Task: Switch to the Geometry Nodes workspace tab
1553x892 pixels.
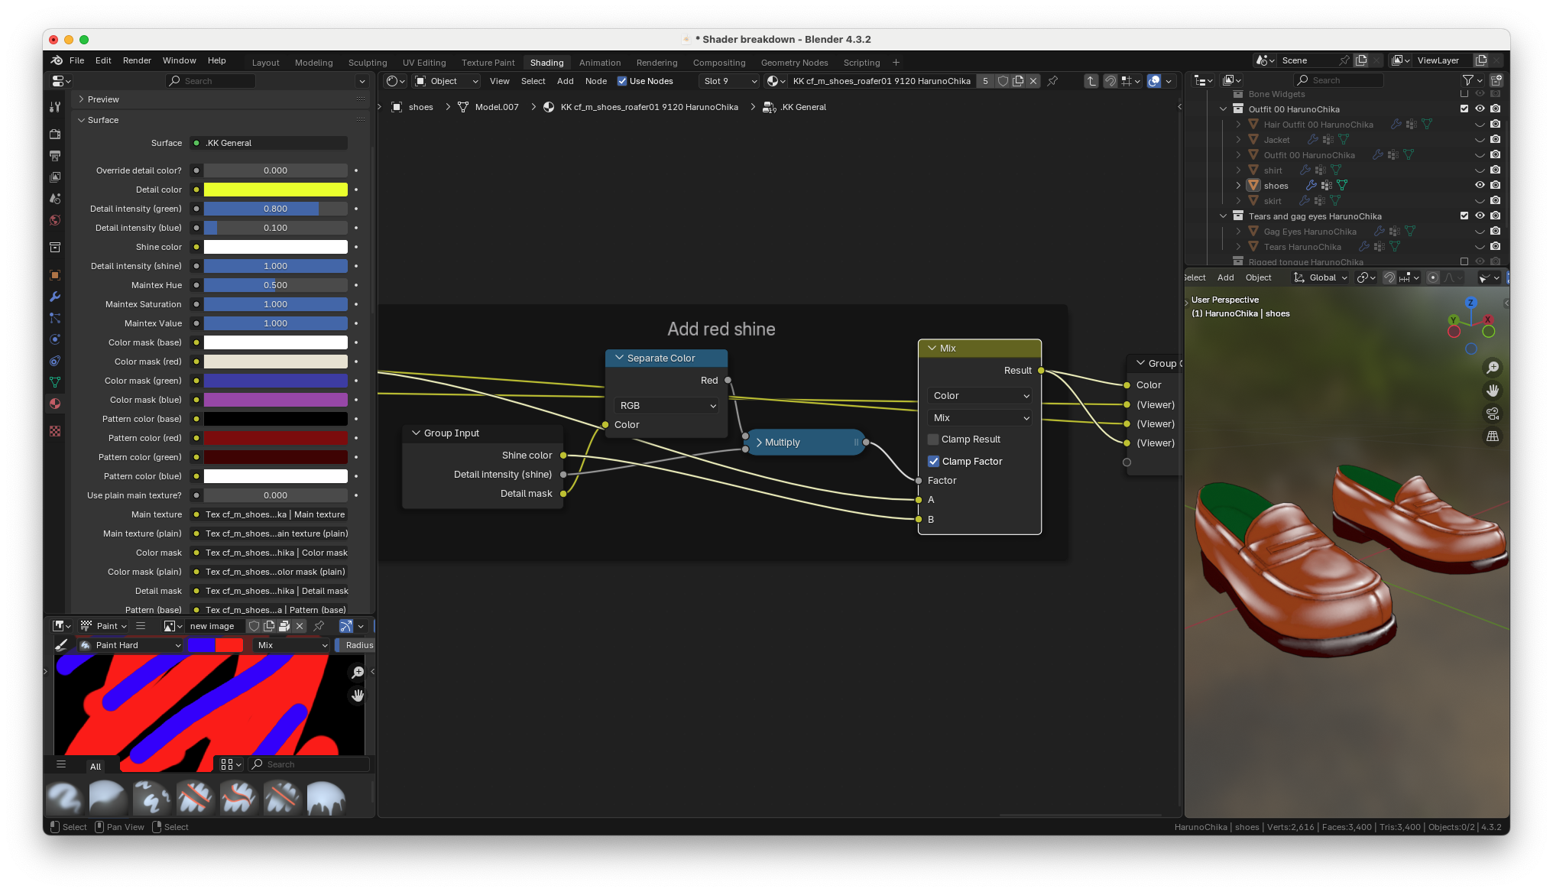Action: [794, 63]
